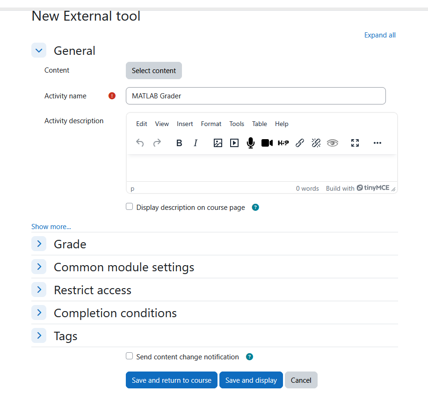The image size is (428, 394).
Task: Click Save and return to course
Action: [171, 380]
